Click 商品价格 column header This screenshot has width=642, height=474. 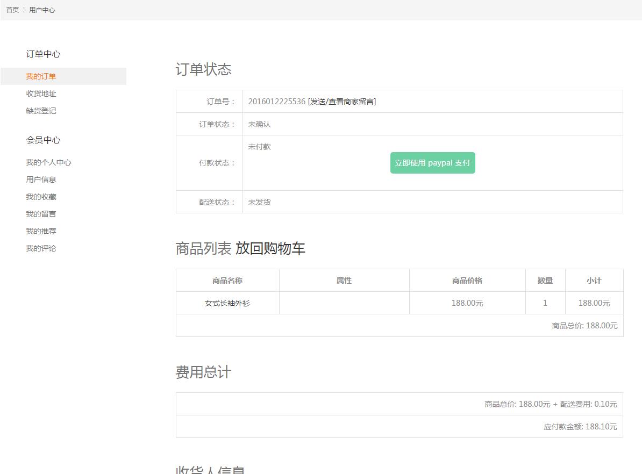click(x=467, y=281)
